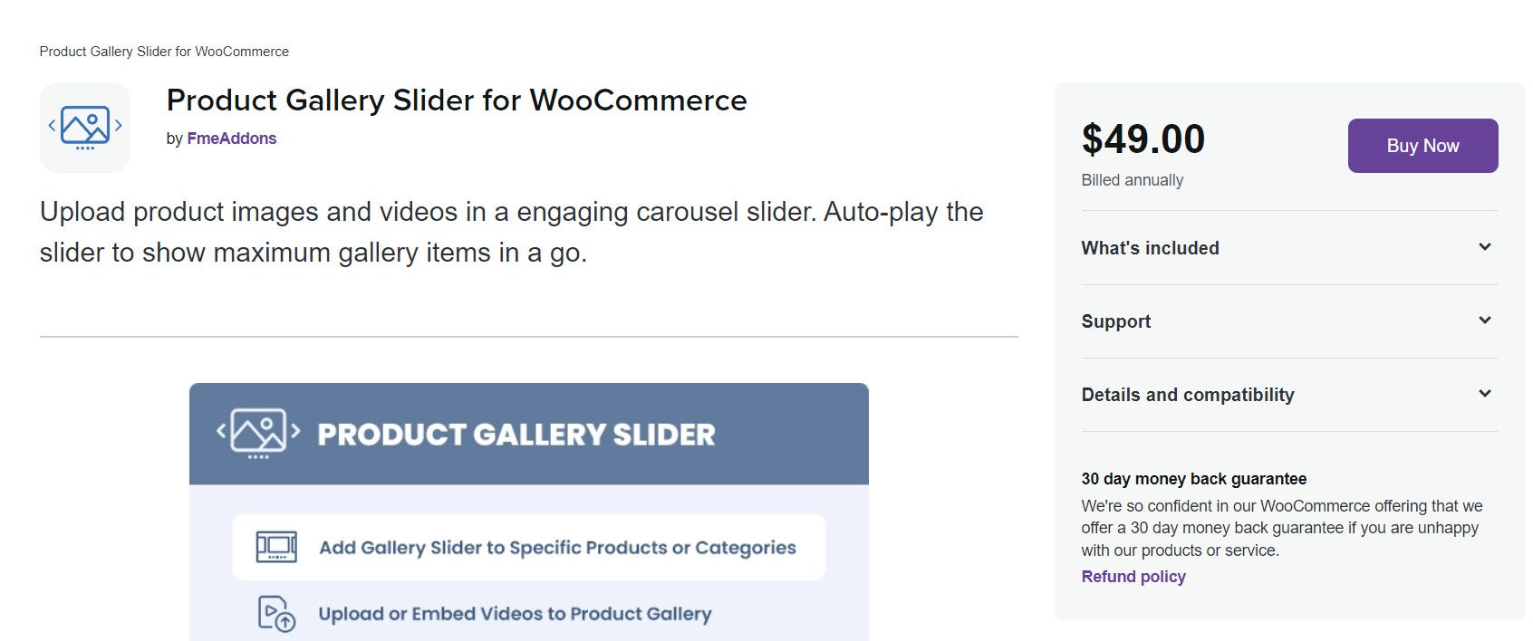Click the video upload icon beside Upload or Embed
The height and width of the screenshot is (641, 1533).
coord(276,613)
